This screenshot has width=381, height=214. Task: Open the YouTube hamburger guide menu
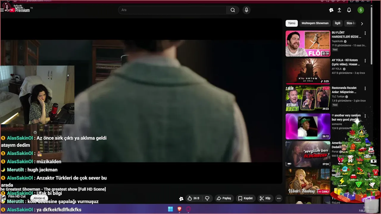click(x=2, y=10)
